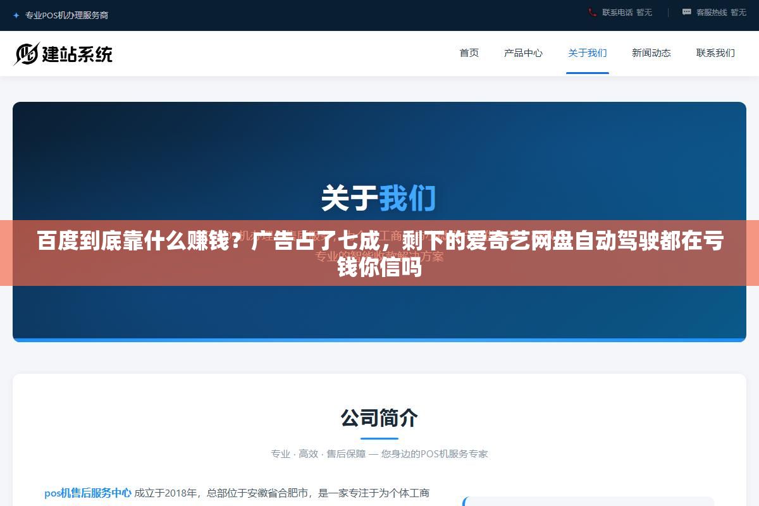Viewport: 759px width, 506px height.
Task: Click the chat icon by 客服热线
Action: pos(687,12)
